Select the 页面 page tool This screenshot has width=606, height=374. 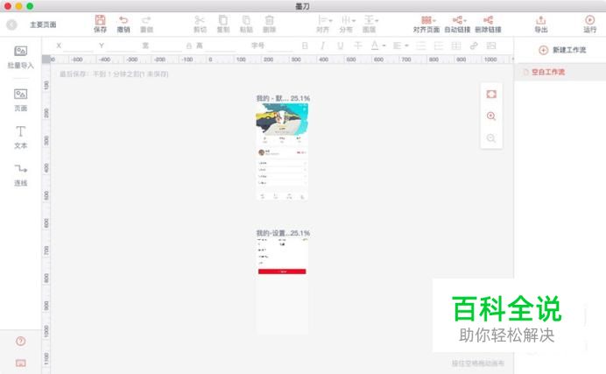click(20, 100)
